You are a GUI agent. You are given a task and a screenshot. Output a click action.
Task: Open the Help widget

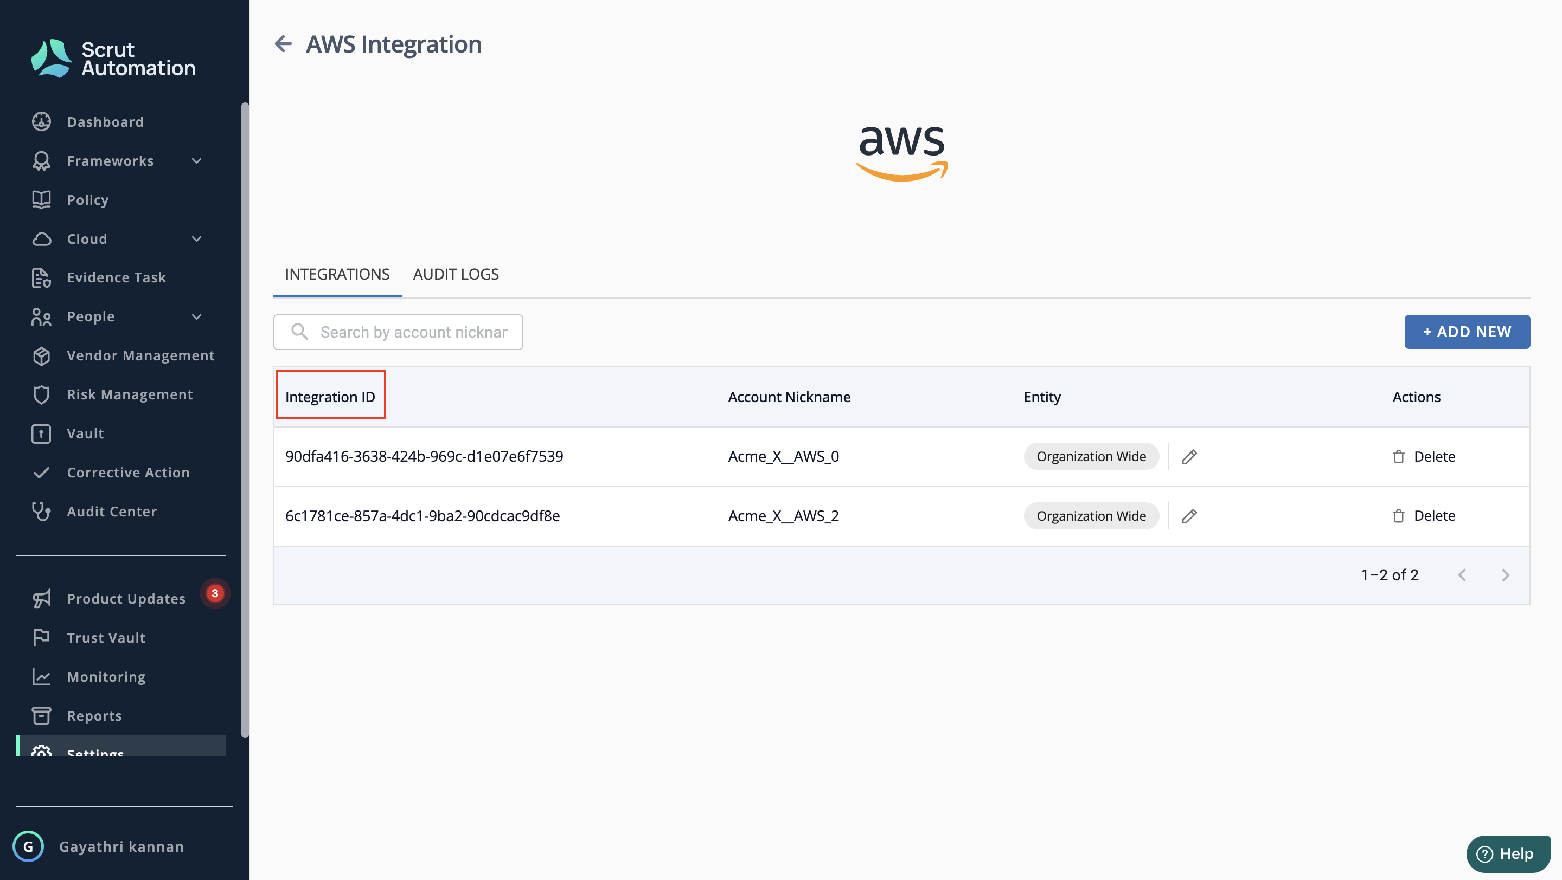point(1508,853)
